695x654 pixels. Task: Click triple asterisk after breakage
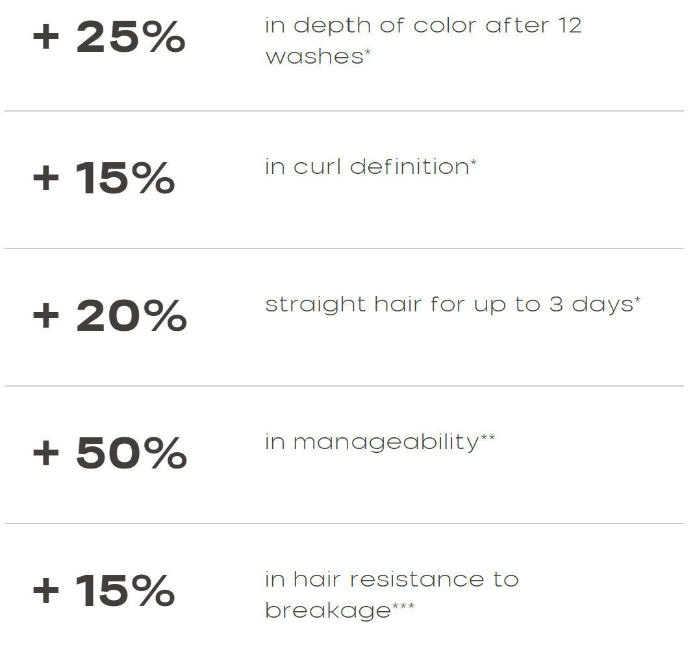pyautogui.click(x=403, y=606)
